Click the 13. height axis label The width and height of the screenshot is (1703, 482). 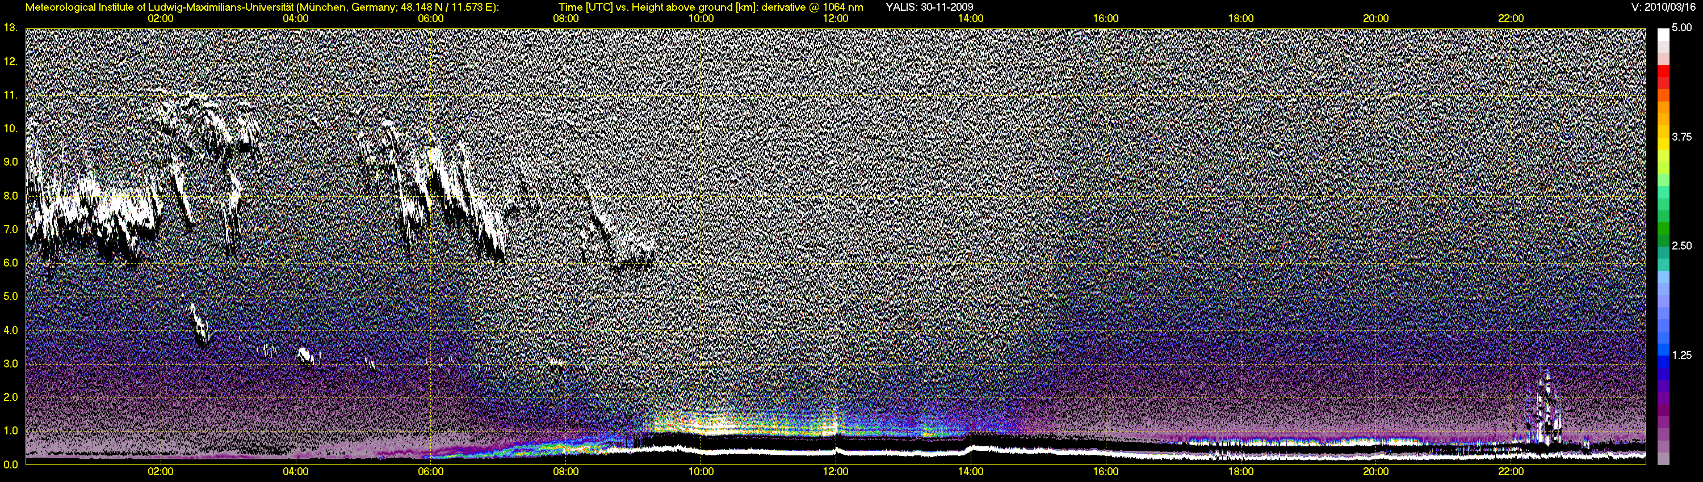click(x=11, y=28)
